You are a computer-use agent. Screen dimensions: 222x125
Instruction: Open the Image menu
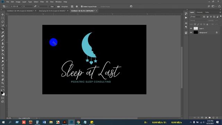[x=18, y=2]
